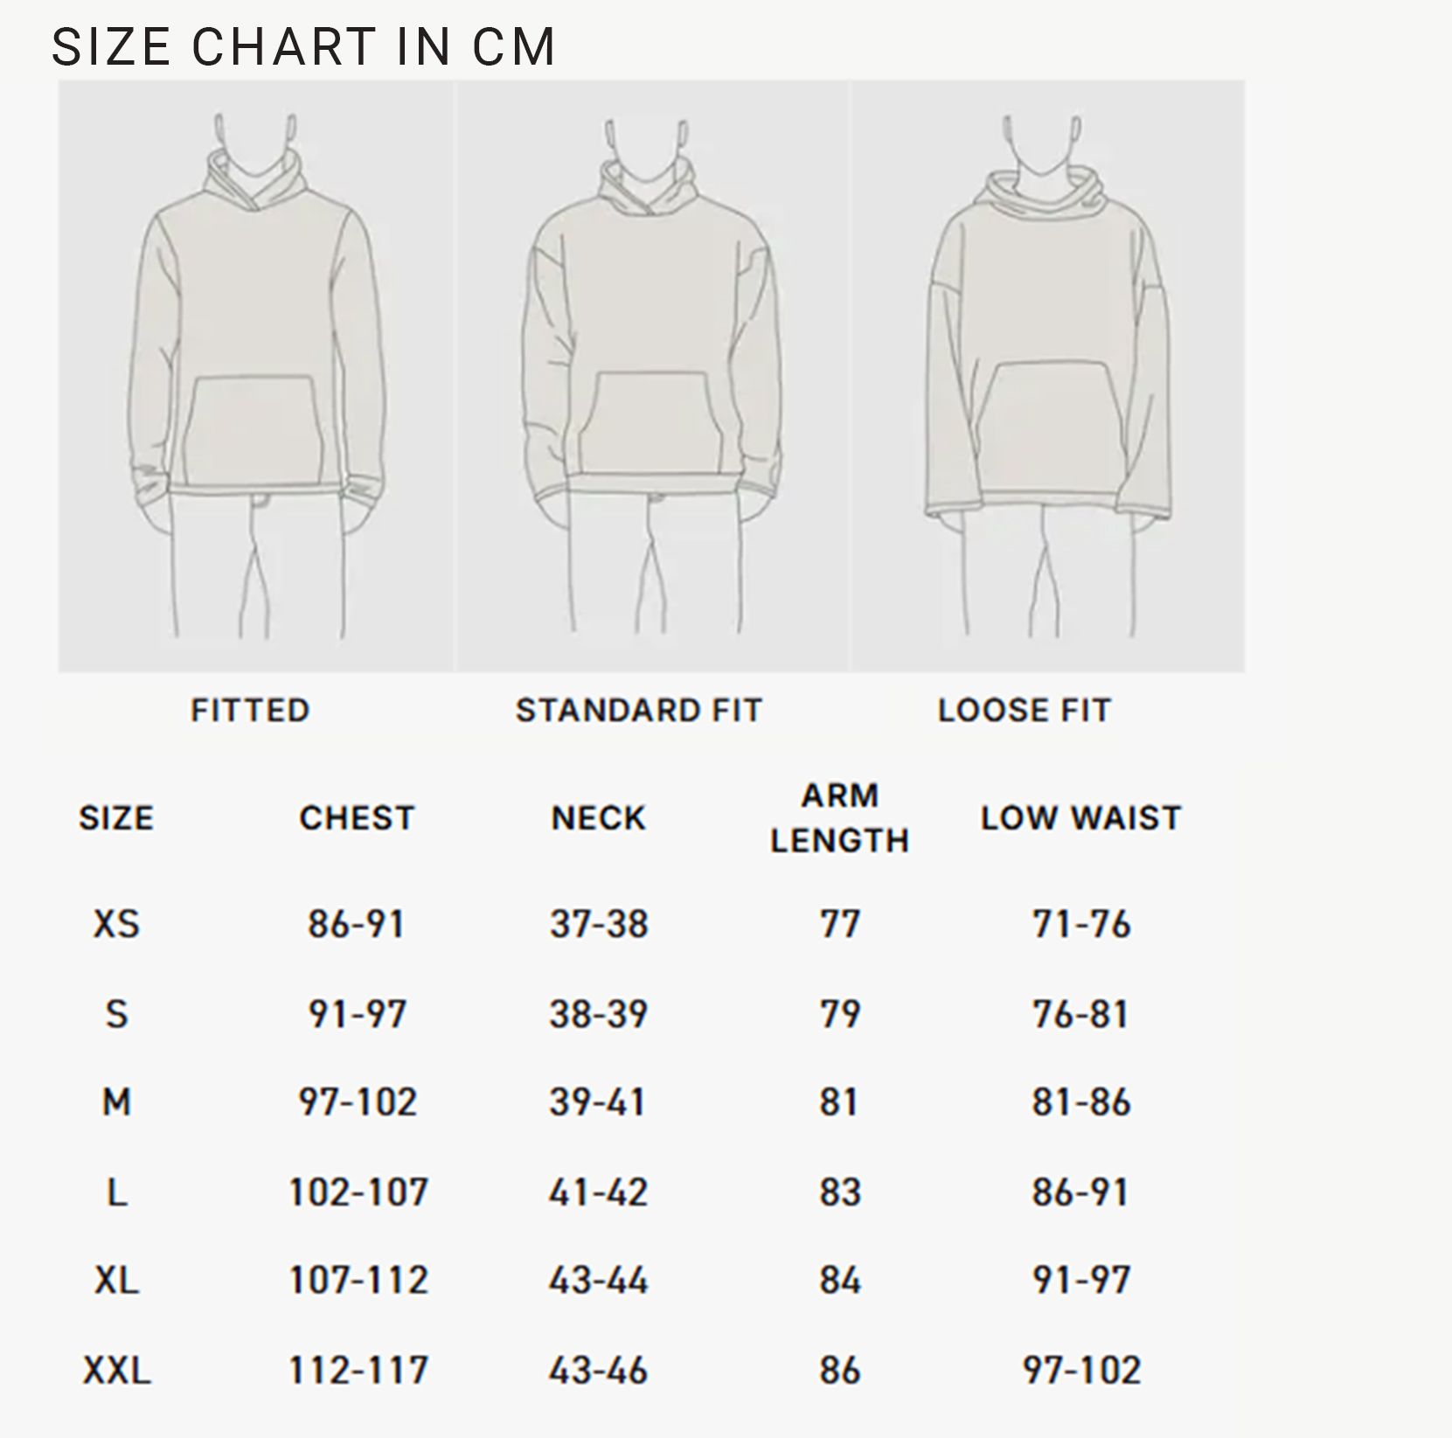This screenshot has width=1452, height=1438.
Task: Select the NECK column header
Action: pyautogui.click(x=599, y=818)
